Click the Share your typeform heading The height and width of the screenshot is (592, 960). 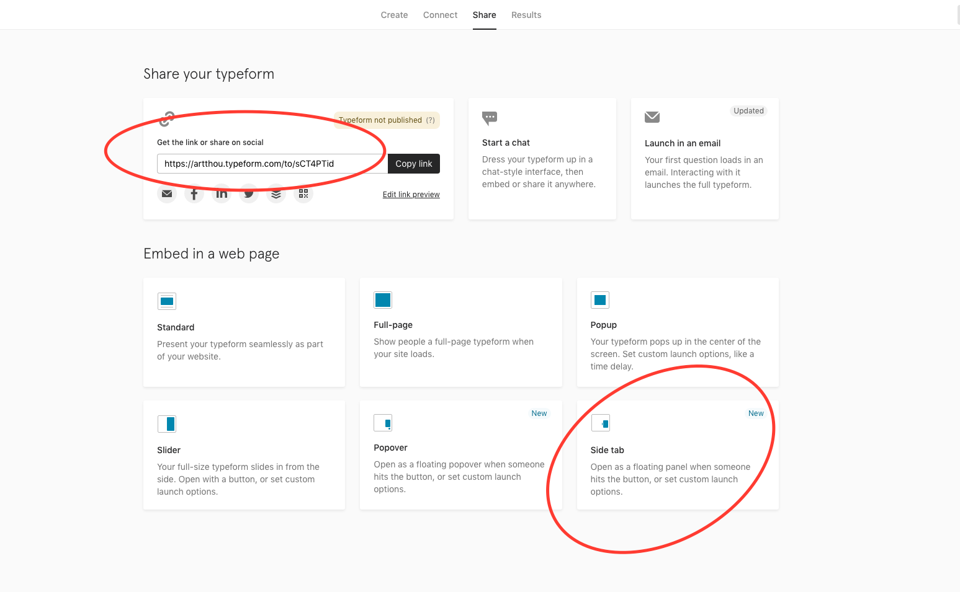coord(209,74)
